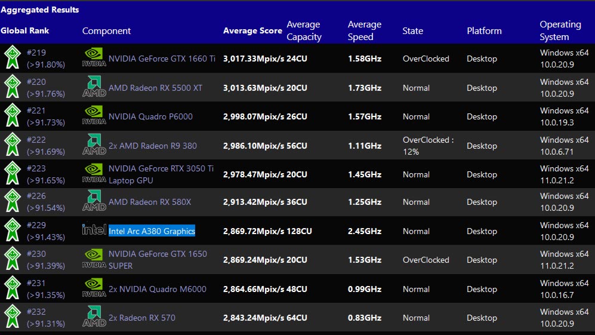This screenshot has height=335, width=595.
Task: Click the Windows x64 10.0.6.71 cell
Action: click(564, 146)
